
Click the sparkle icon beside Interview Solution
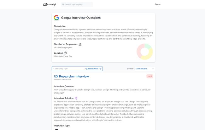[76, 98]
